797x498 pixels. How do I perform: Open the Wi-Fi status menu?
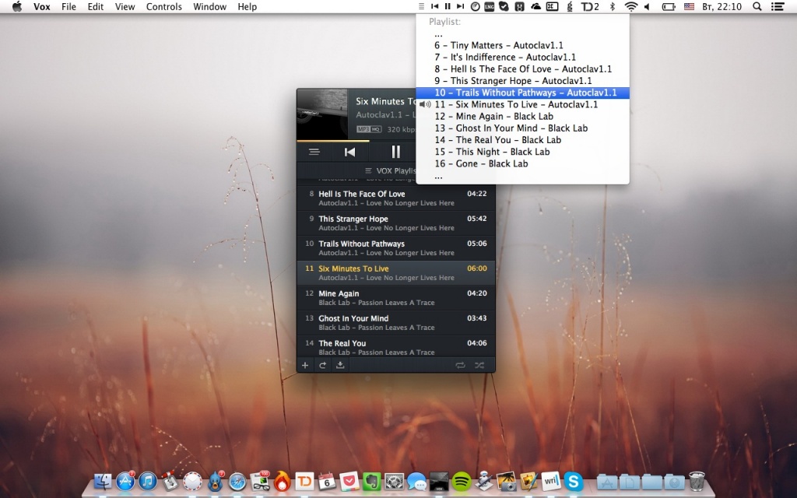[630, 6]
